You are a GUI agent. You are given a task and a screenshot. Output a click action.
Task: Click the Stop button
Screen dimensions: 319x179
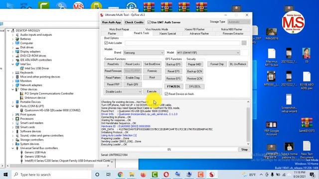click(244, 150)
